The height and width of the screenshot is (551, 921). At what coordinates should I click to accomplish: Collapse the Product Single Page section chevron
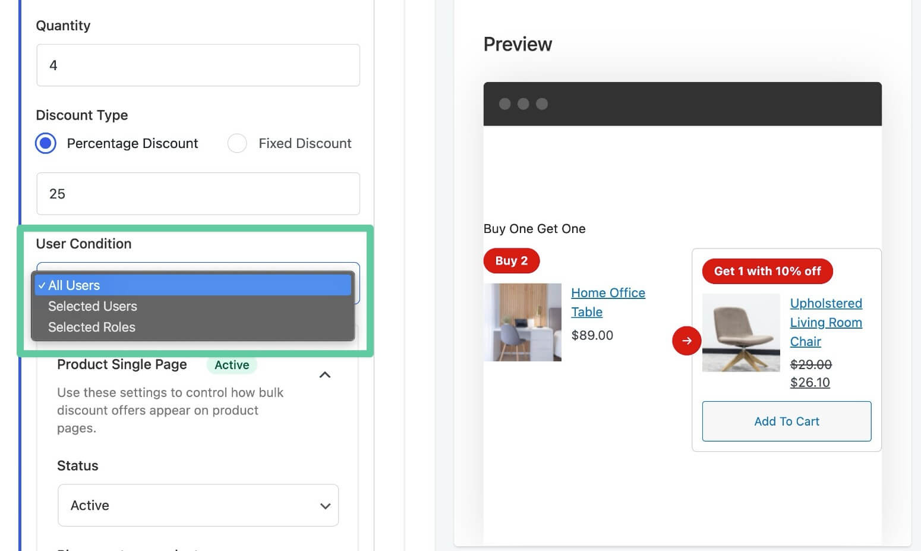tap(325, 374)
